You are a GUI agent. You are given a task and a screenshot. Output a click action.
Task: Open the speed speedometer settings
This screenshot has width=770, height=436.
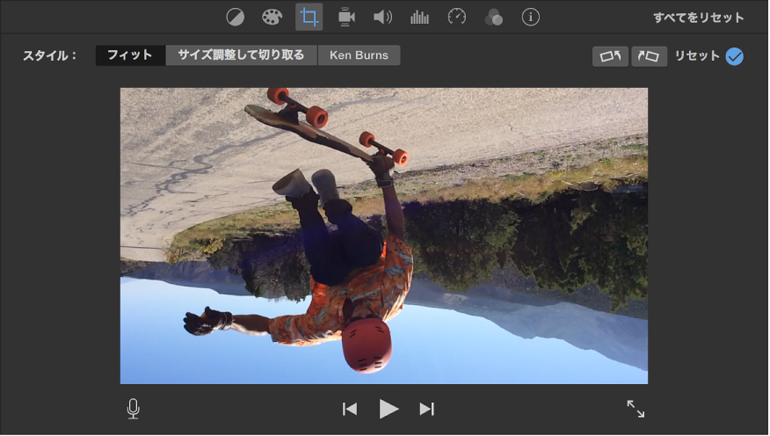456,17
